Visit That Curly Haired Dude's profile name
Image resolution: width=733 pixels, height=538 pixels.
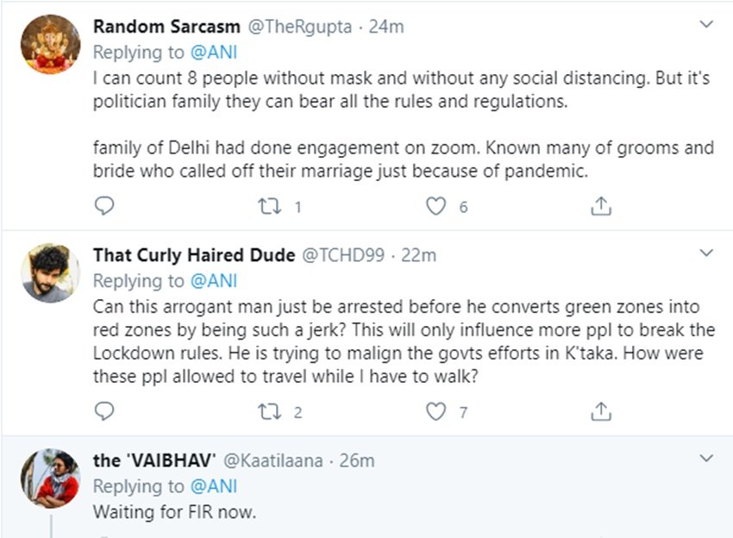[193, 255]
